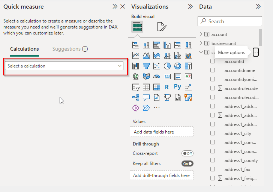Add a scatter chart visual
Viewport: 273px width, 192px height.
[x=157, y=66]
